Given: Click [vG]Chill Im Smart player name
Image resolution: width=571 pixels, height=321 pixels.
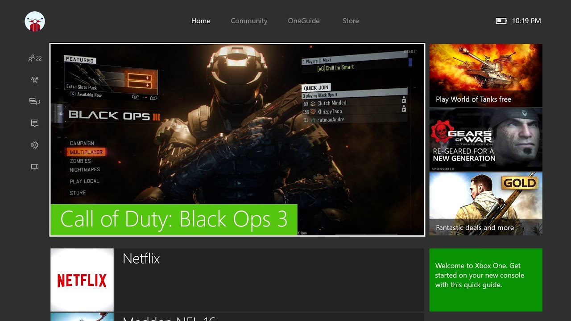Looking at the screenshot, I should click(335, 68).
